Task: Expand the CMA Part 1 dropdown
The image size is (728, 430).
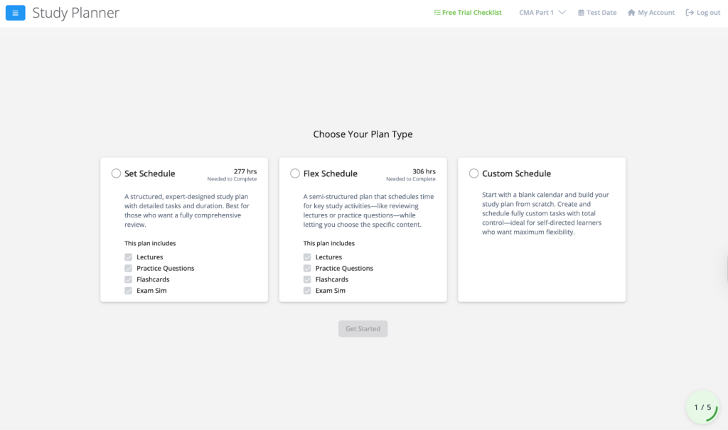Action: [542, 12]
